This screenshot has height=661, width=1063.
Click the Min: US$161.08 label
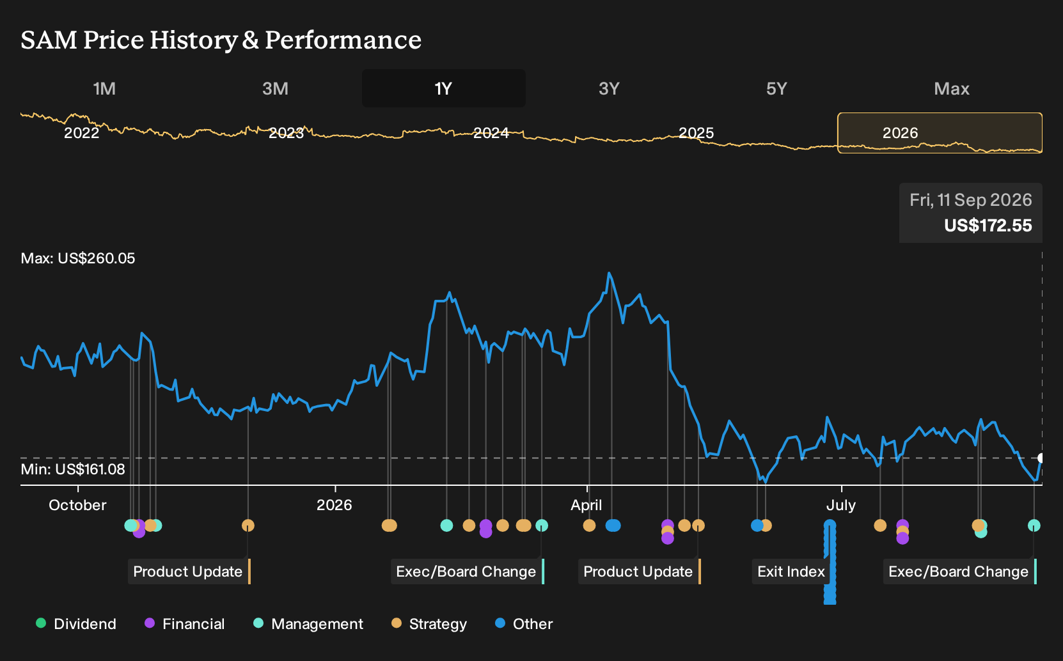[73, 469]
